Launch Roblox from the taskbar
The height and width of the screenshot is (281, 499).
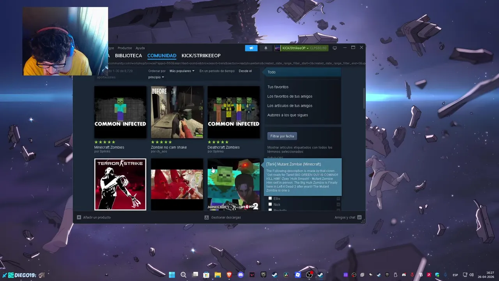point(297,275)
